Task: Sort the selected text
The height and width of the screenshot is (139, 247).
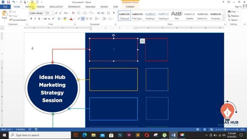Action: click(x=108, y=13)
